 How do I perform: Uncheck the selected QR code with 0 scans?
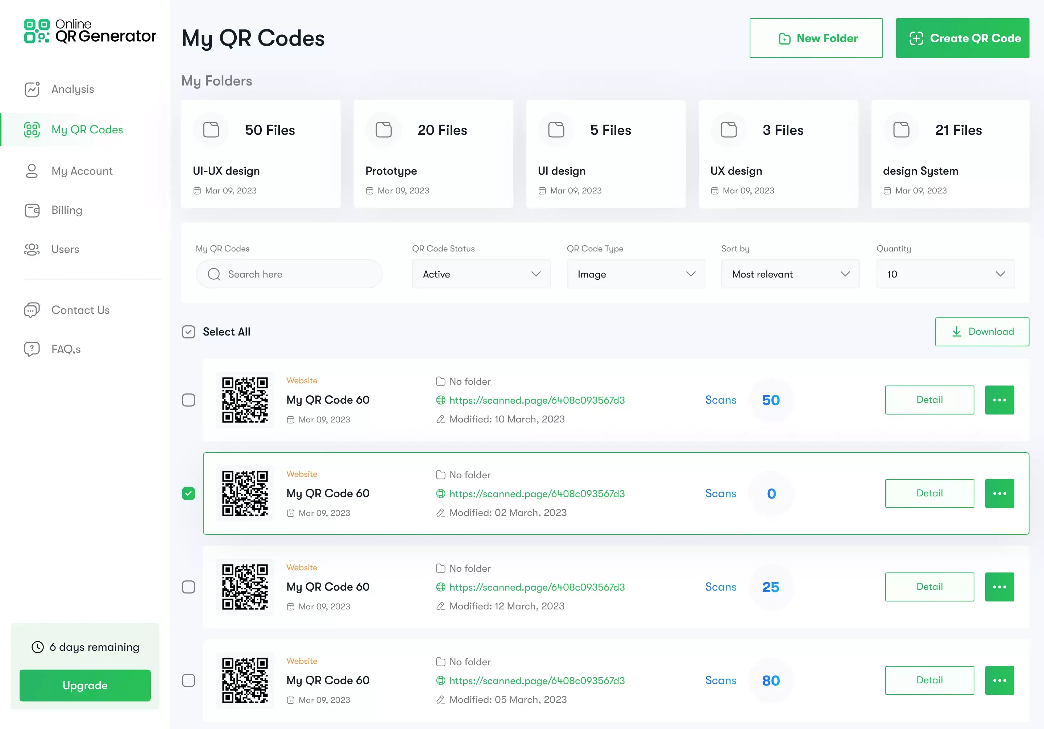tap(188, 493)
